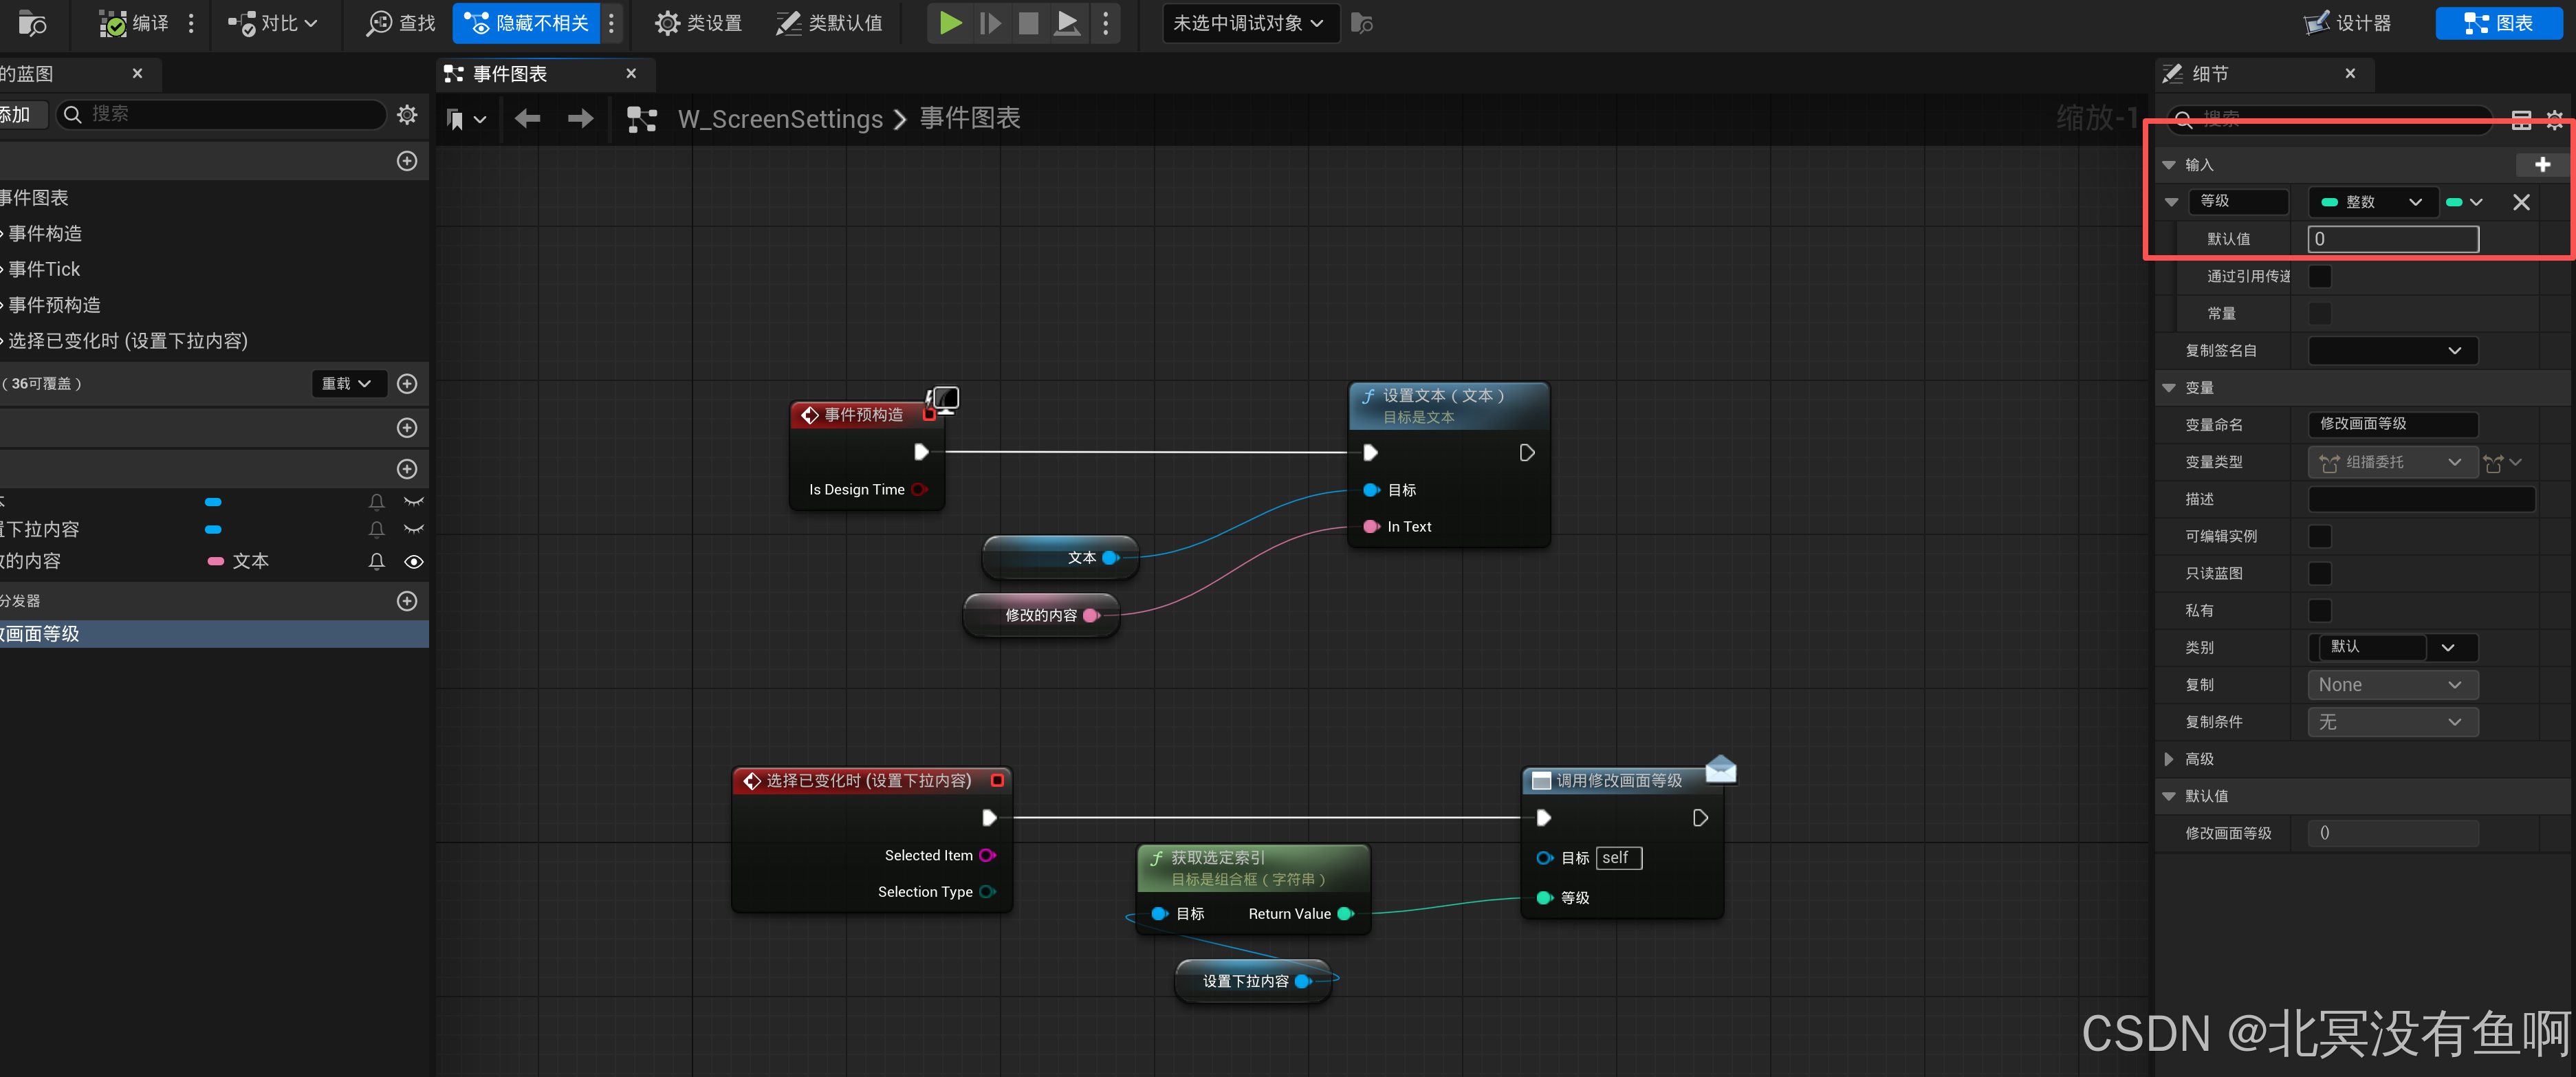Screen dimensions: 2576x1077
Task: Click plus icon to add input parameter
Action: click(2542, 164)
